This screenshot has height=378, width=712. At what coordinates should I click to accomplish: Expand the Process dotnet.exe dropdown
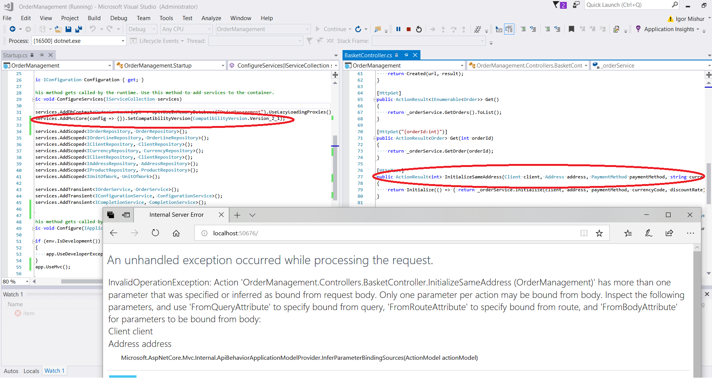[x=123, y=41]
